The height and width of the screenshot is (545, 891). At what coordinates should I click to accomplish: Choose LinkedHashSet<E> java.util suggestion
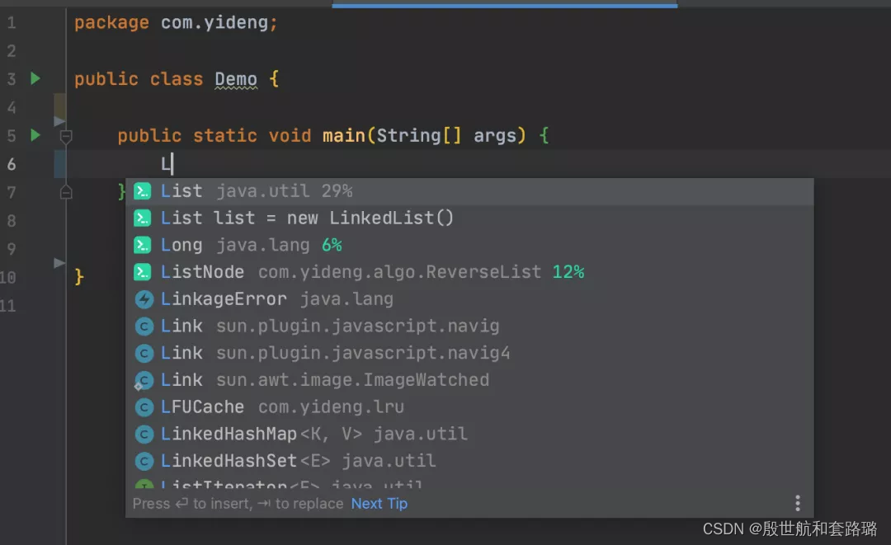click(469, 461)
